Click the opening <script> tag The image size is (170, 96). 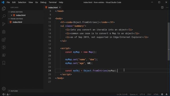point(65,48)
